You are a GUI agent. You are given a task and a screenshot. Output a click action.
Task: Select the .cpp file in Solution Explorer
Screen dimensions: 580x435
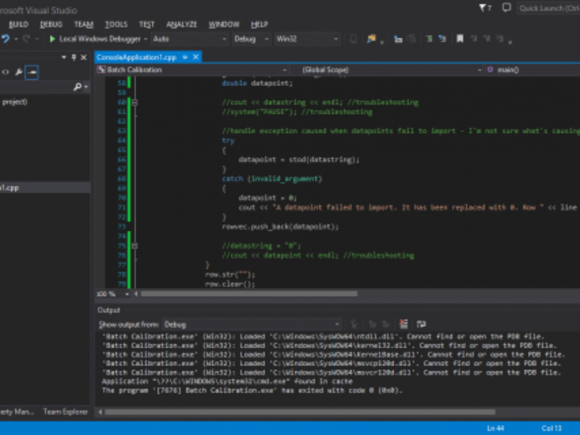point(45,188)
